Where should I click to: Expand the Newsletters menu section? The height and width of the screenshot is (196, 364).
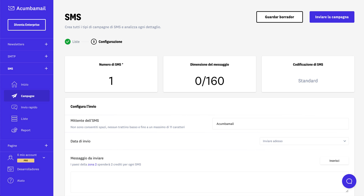(x=46, y=44)
